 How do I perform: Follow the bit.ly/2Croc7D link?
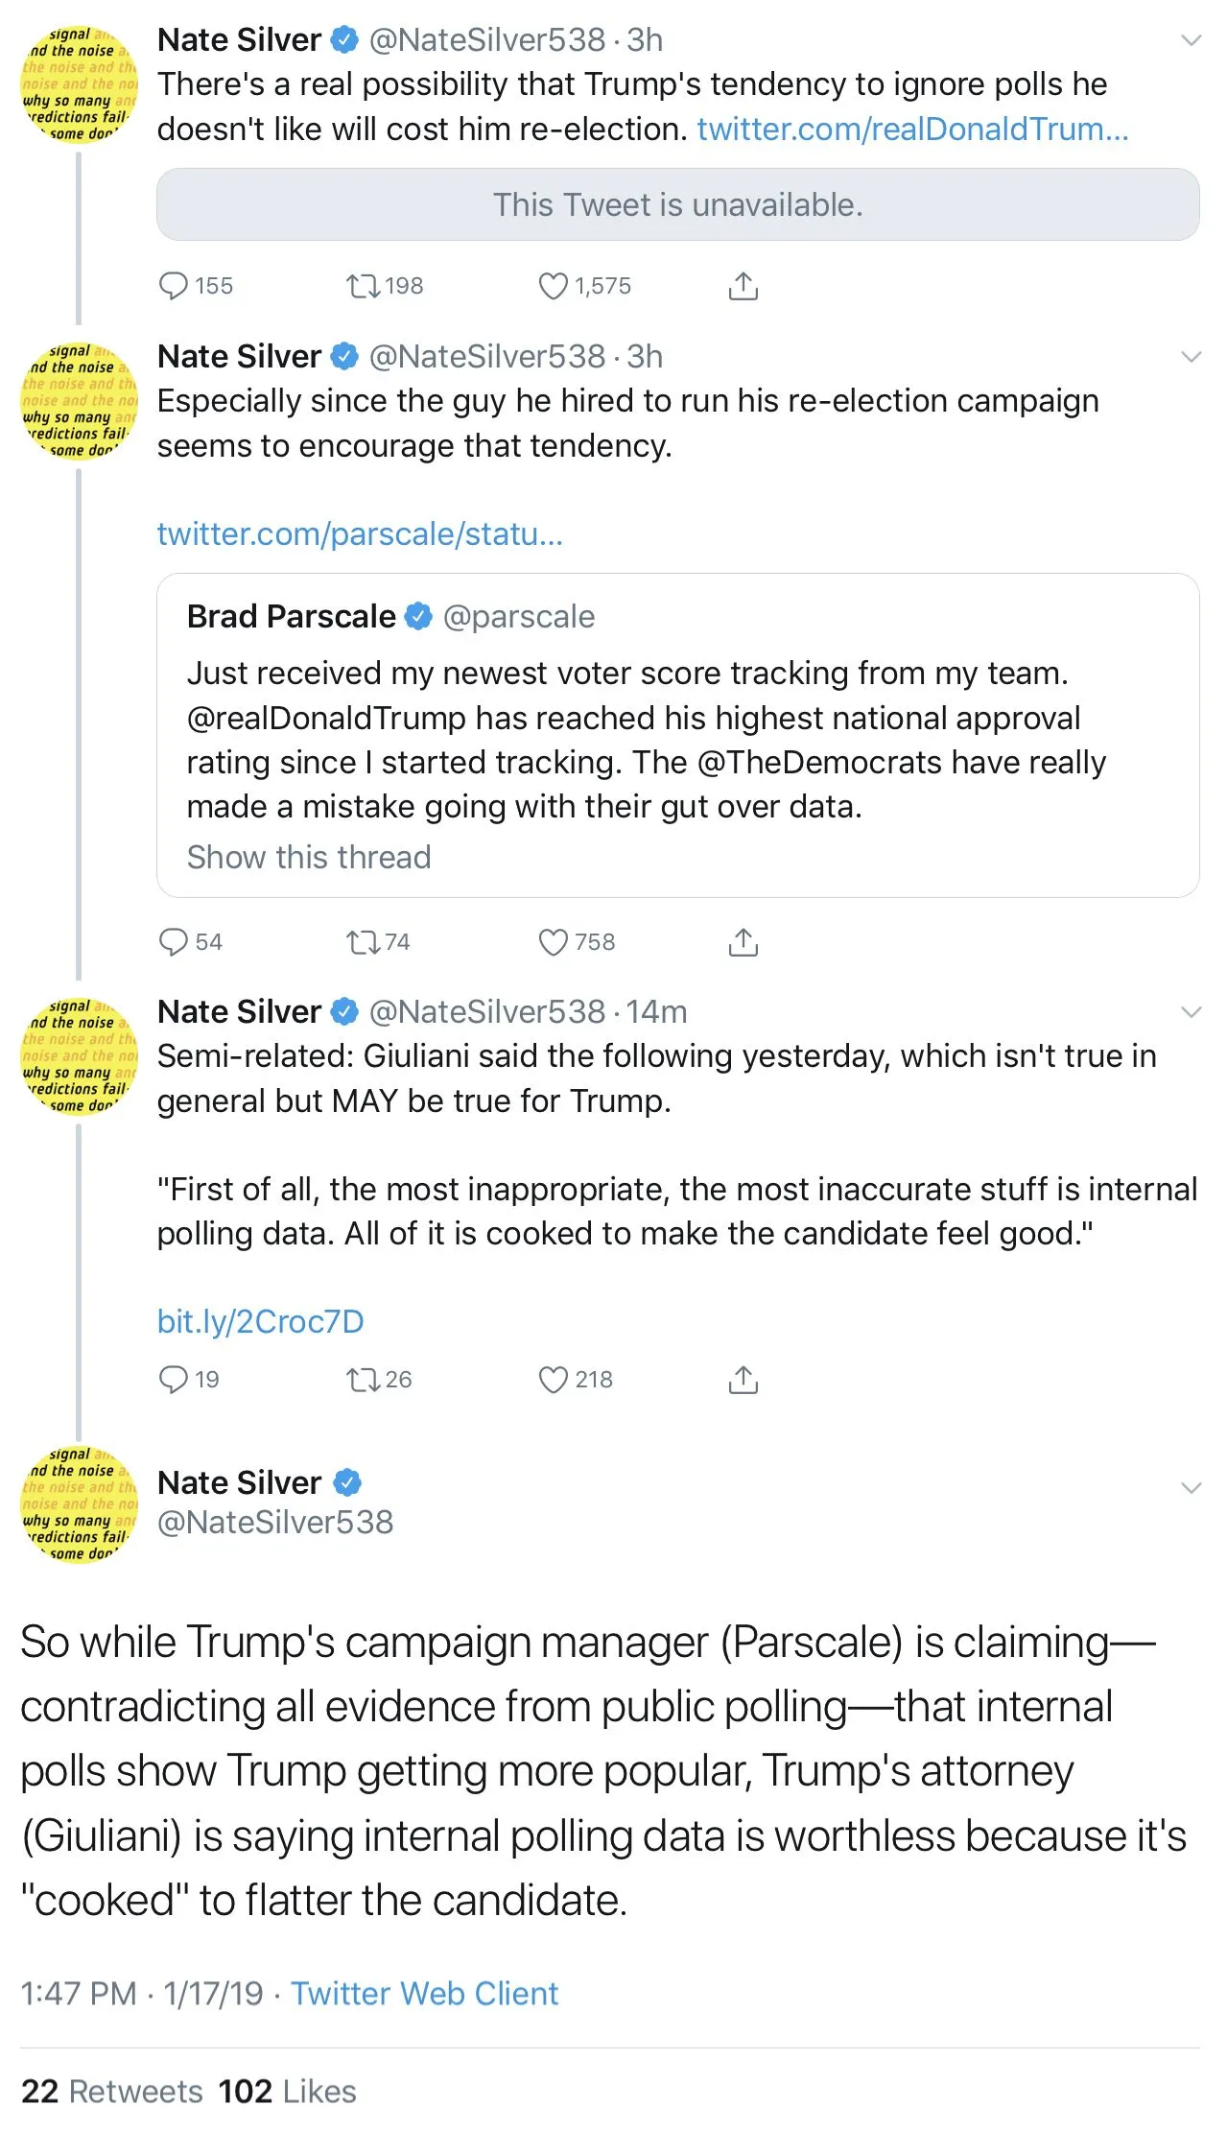point(260,1322)
